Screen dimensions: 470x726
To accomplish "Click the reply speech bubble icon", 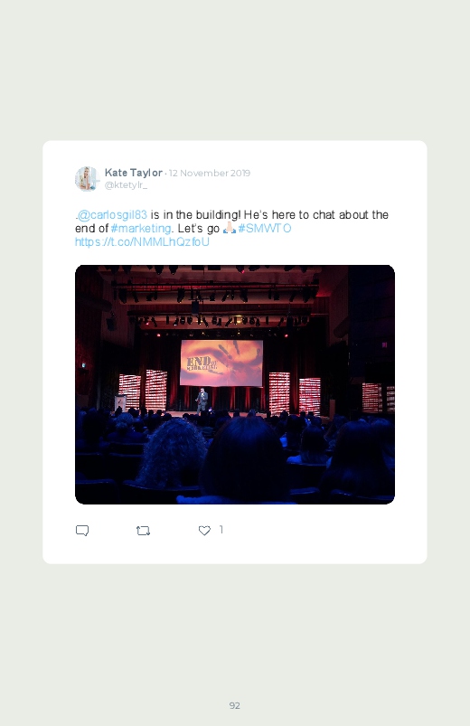I will 82,530.
